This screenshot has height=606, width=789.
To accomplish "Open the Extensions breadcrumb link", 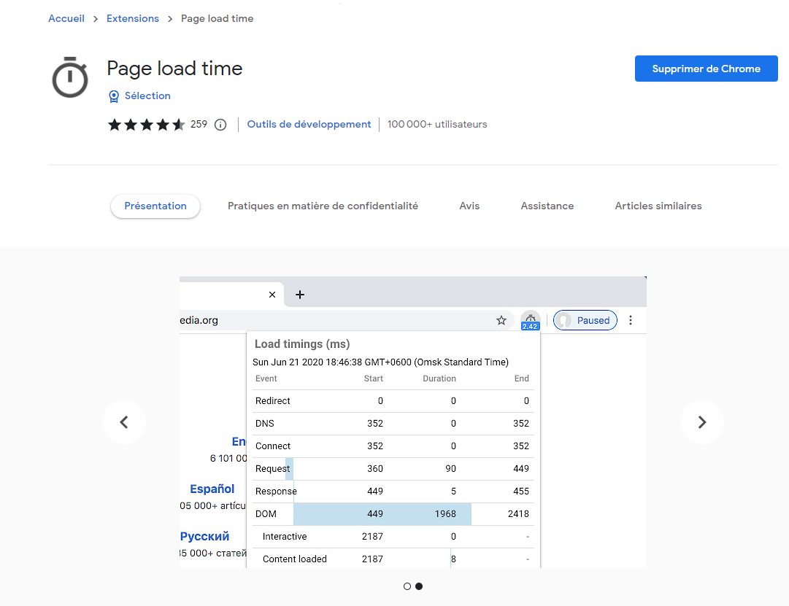I will [x=133, y=19].
